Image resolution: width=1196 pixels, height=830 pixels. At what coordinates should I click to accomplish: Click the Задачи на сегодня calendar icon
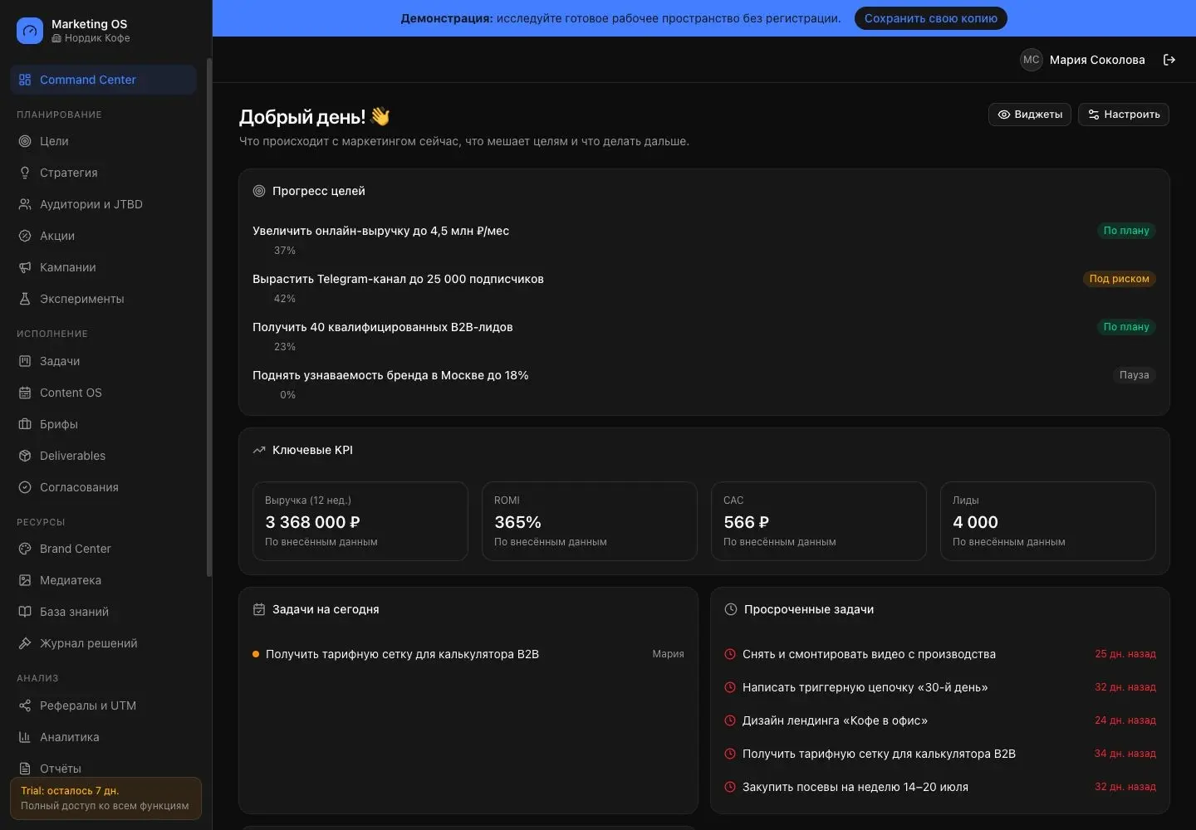click(259, 609)
